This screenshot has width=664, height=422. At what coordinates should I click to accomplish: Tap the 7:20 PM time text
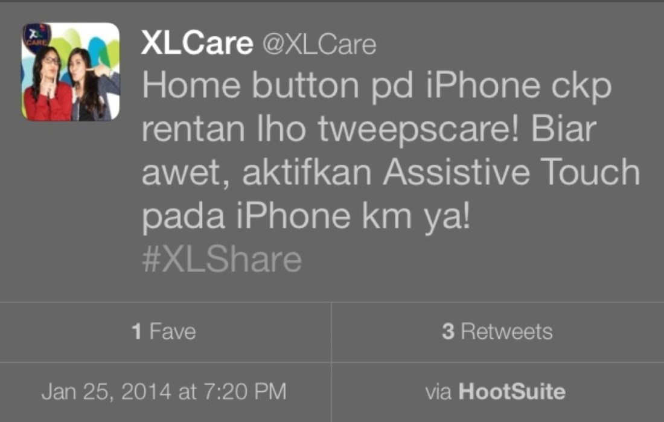click(244, 391)
